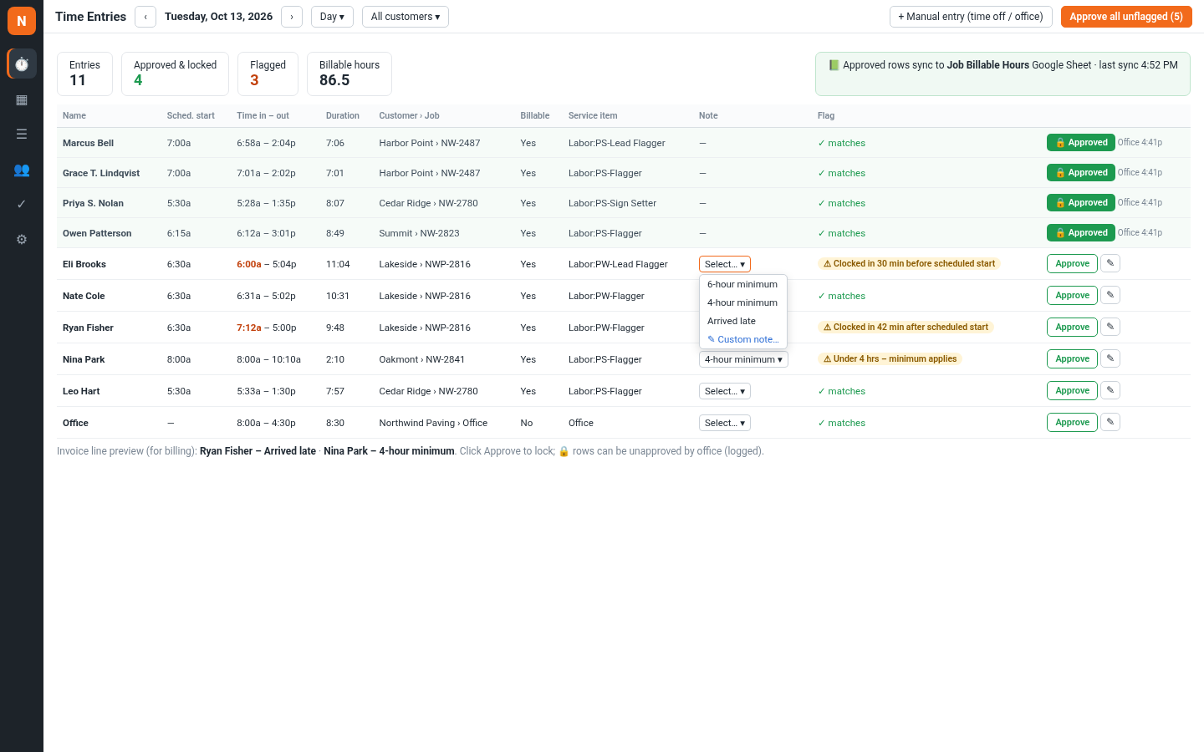Open the Day view dropdown
The height and width of the screenshot is (752, 1204).
pos(332,17)
